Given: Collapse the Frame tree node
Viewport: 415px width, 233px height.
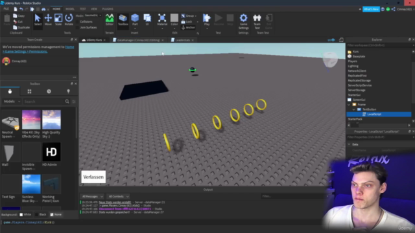Looking at the screenshot, I should tap(349, 105).
